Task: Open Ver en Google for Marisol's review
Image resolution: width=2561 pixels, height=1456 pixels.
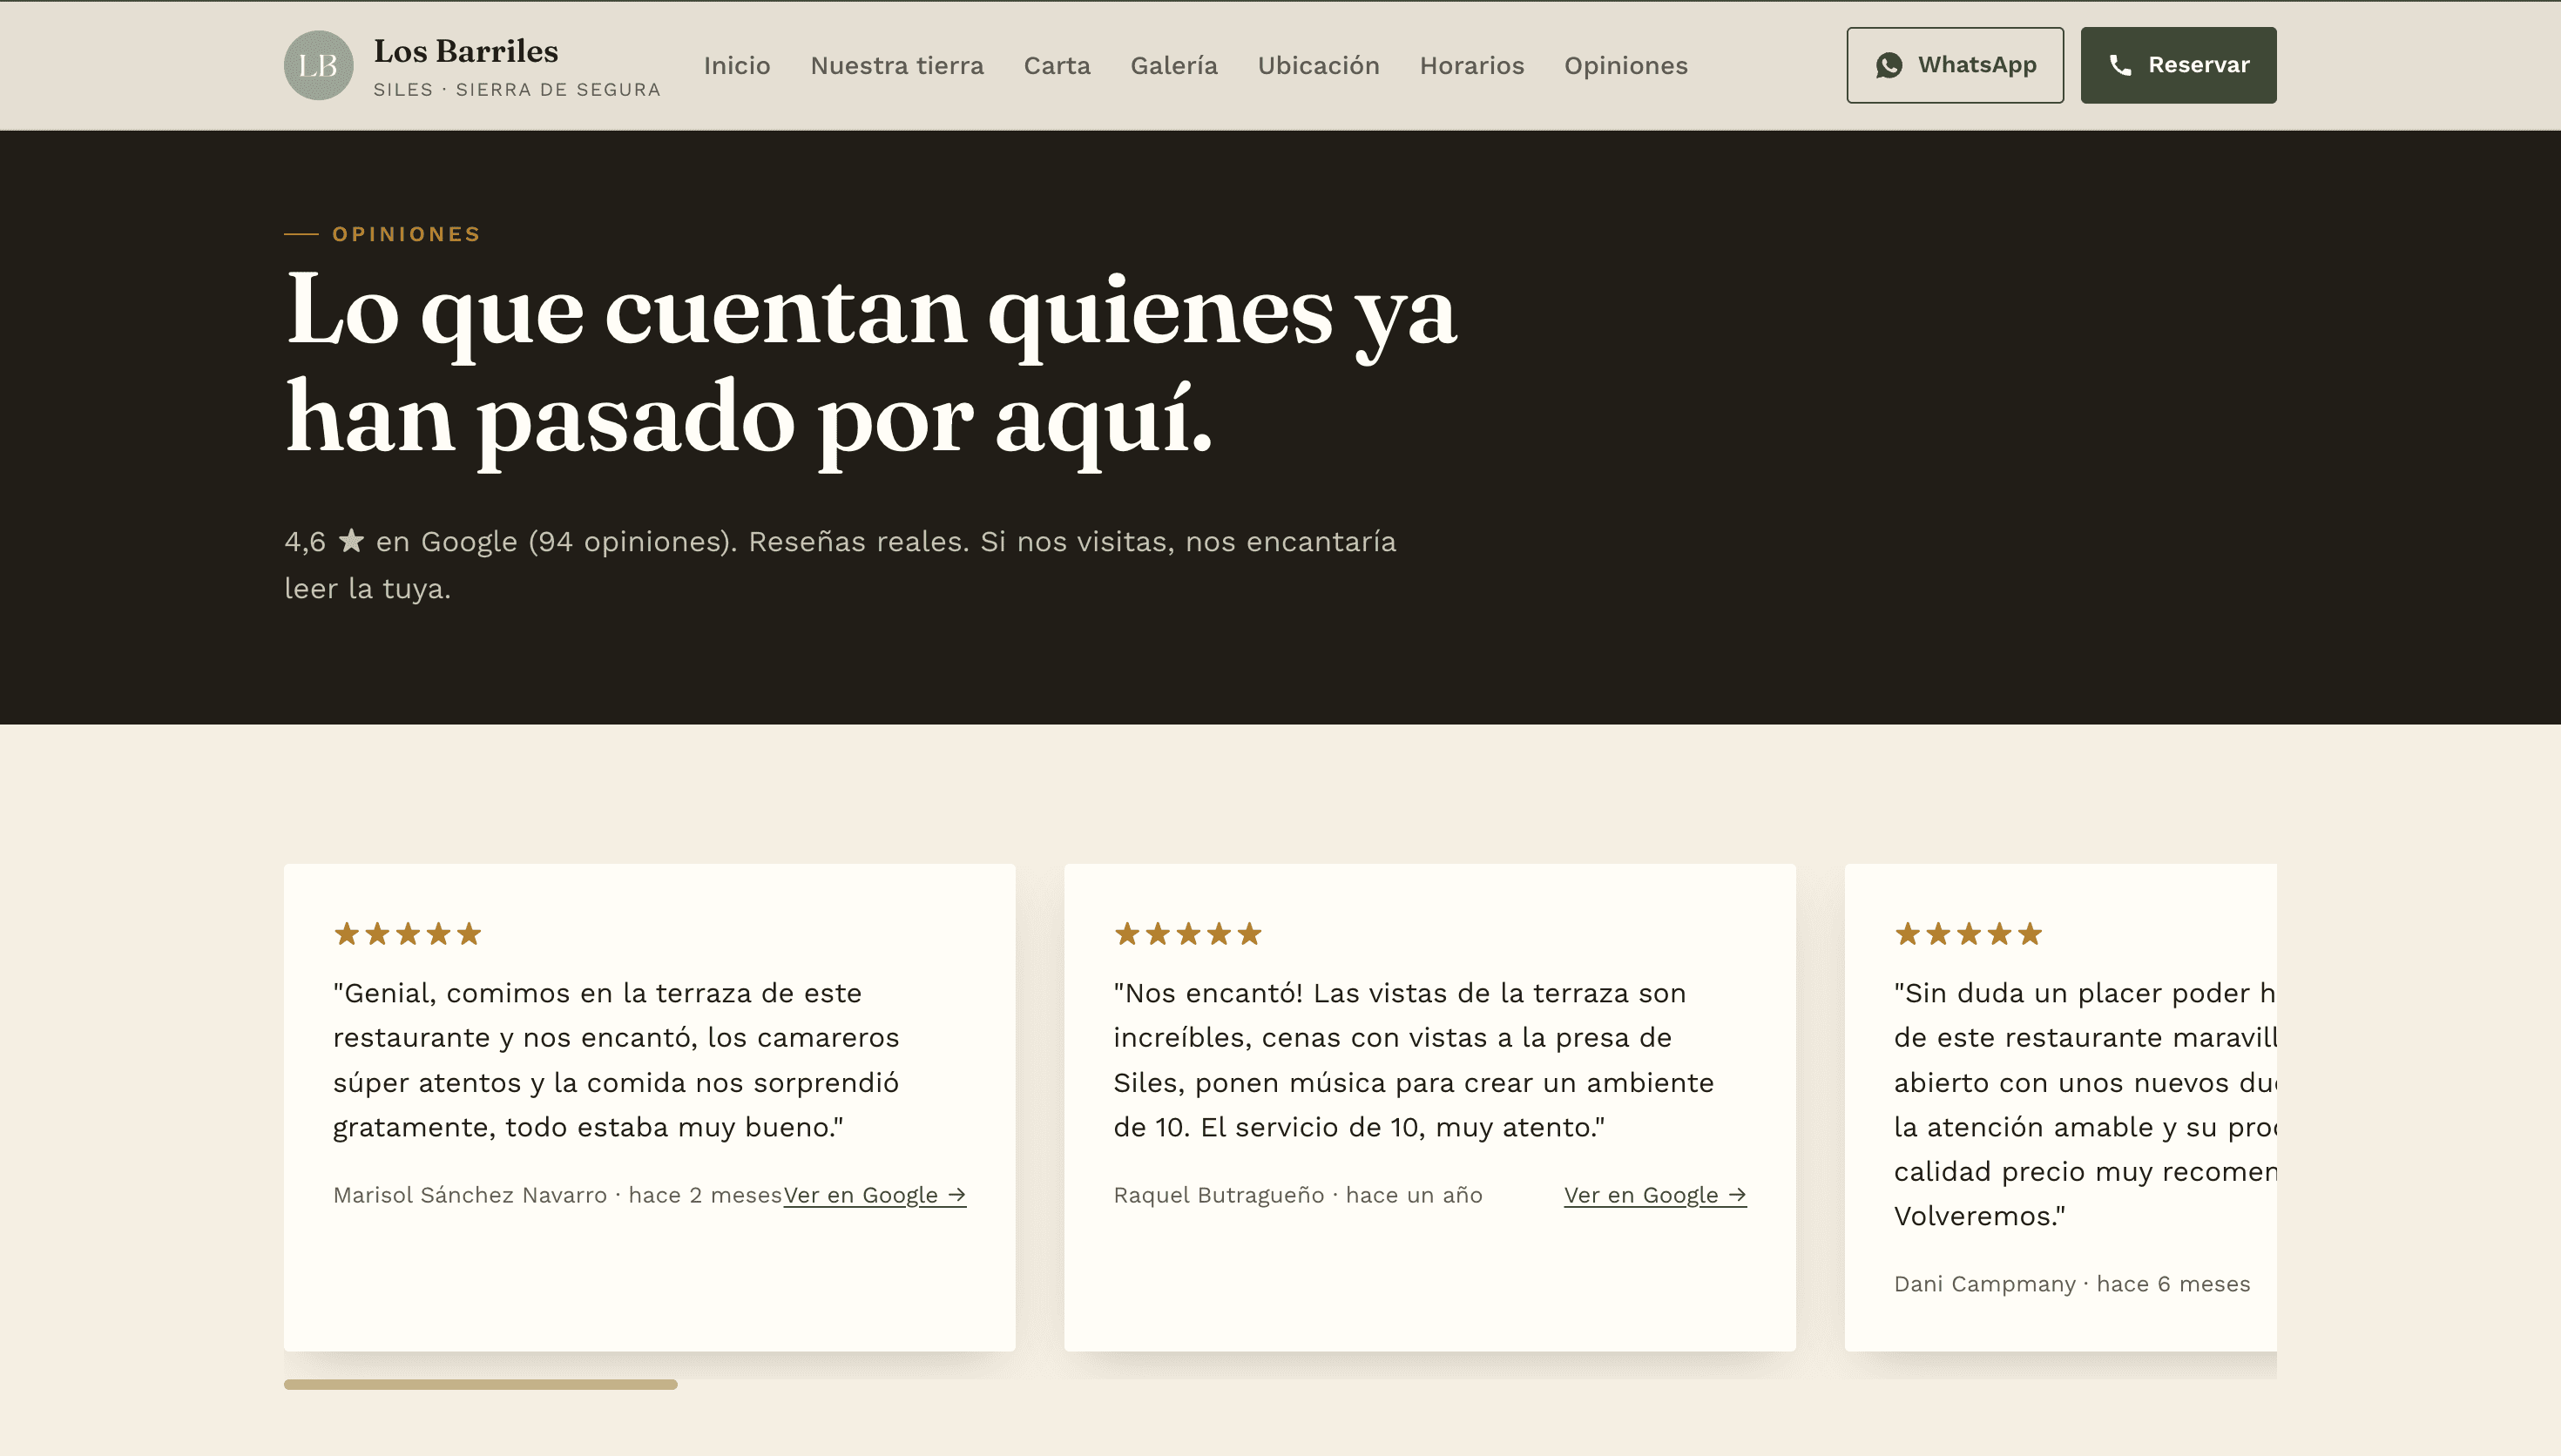Action: click(874, 1195)
